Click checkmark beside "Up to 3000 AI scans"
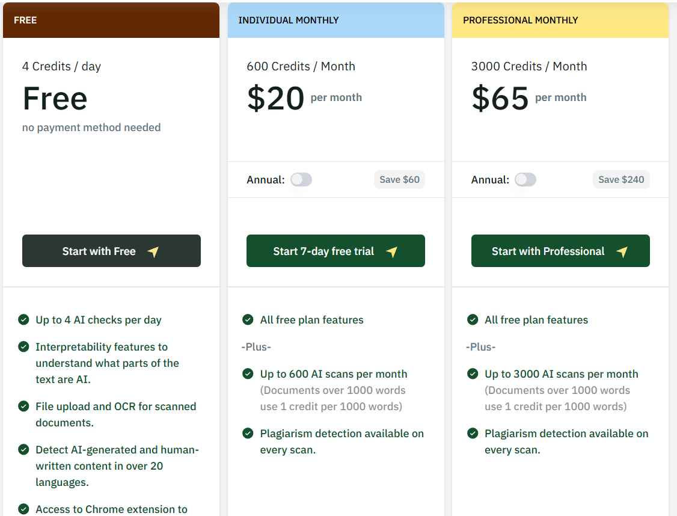Screen dimensions: 677x516 click(x=473, y=373)
